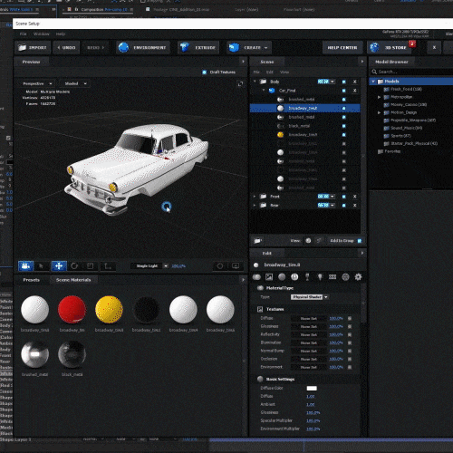The height and width of the screenshot is (453, 453).
Task: Expand the Metropolitan folder in Model Browser
Action: pos(379,97)
